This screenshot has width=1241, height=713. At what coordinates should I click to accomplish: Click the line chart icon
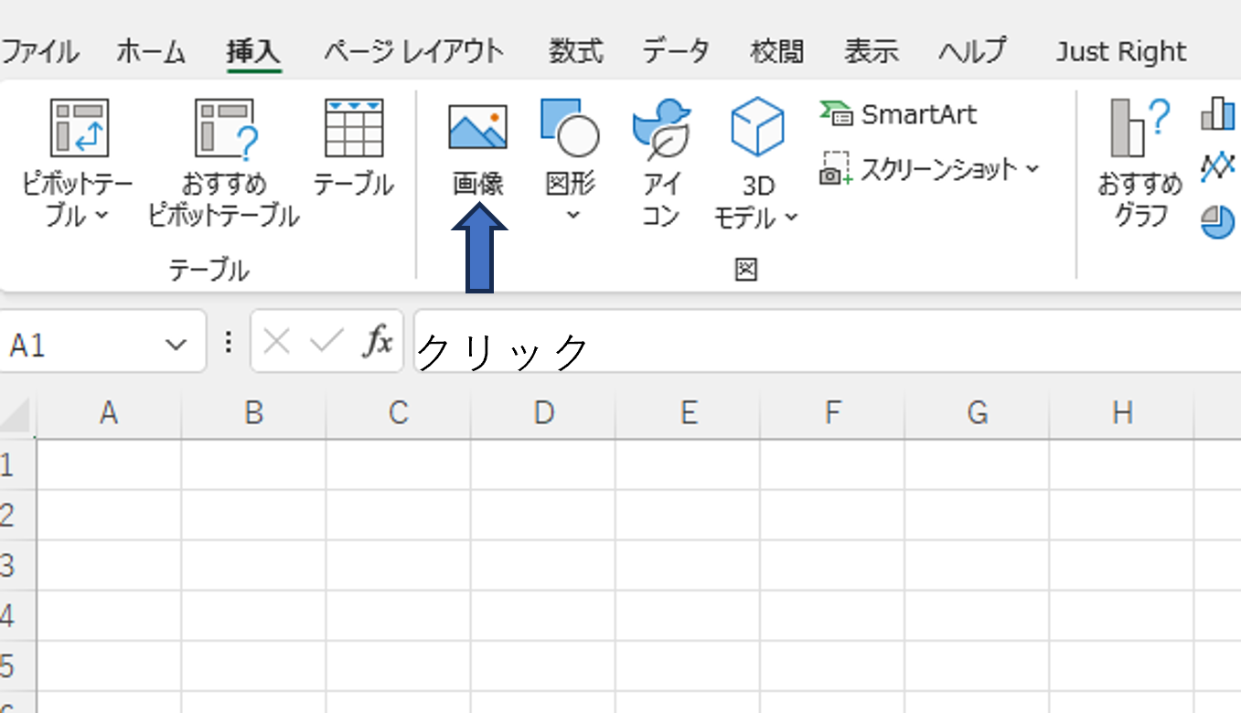coord(1218,166)
